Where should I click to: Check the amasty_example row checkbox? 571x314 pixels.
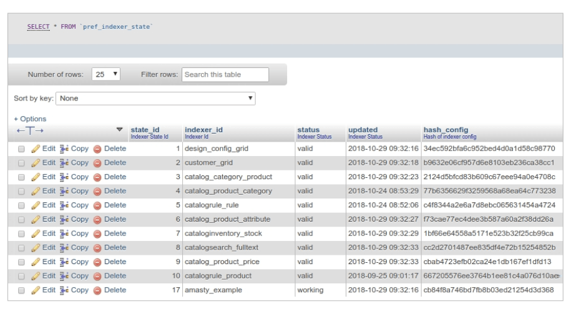click(x=21, y=290)
